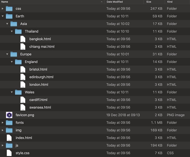This screenshot has height=157, width=190.
Task: Click the index.html document icon
Action: coord(9,138)
